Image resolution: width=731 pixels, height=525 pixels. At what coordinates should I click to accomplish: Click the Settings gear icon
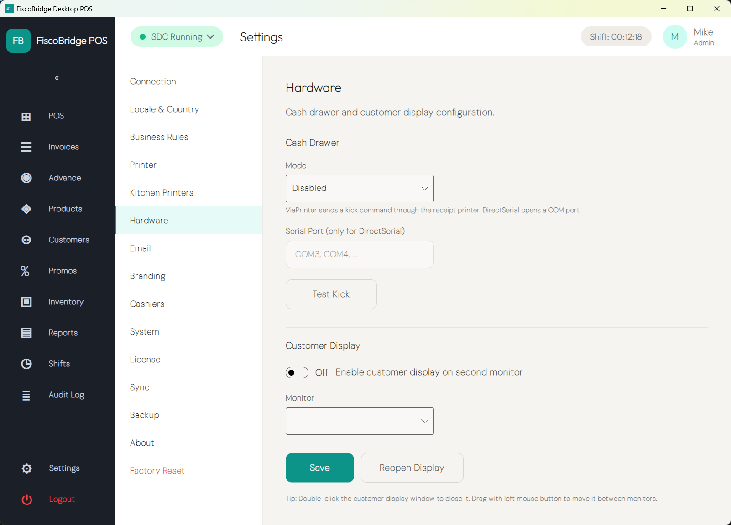point(26,468)
